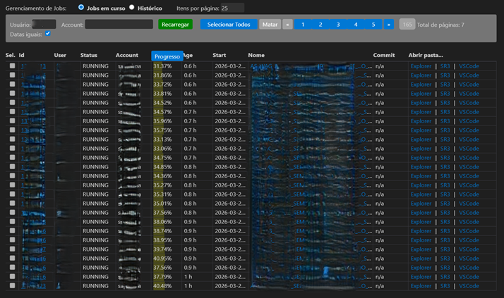504x298 pixels.
Task: Open VSCode for the 31.37% job
Action: (469, 66)
